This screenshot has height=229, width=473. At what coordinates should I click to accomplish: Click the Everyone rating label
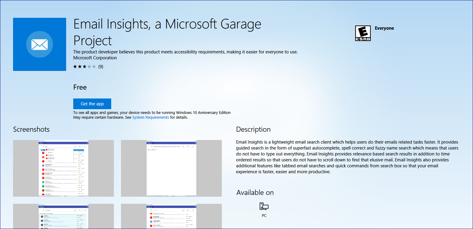pyautogui.click(x=384, y=28)
